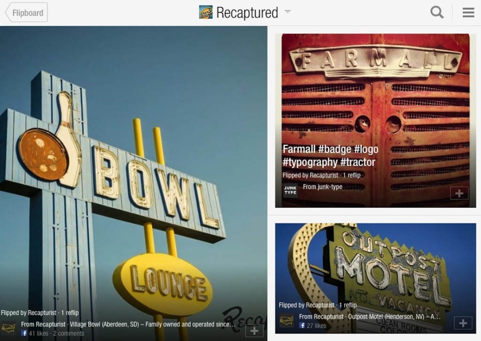
Task: Flip the Farmall photo with plus icon
Action: point(459,193)
